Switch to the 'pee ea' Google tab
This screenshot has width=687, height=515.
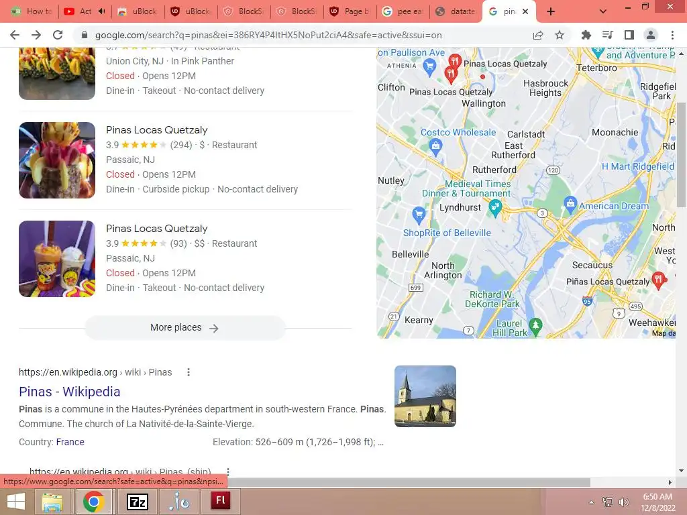403,11
